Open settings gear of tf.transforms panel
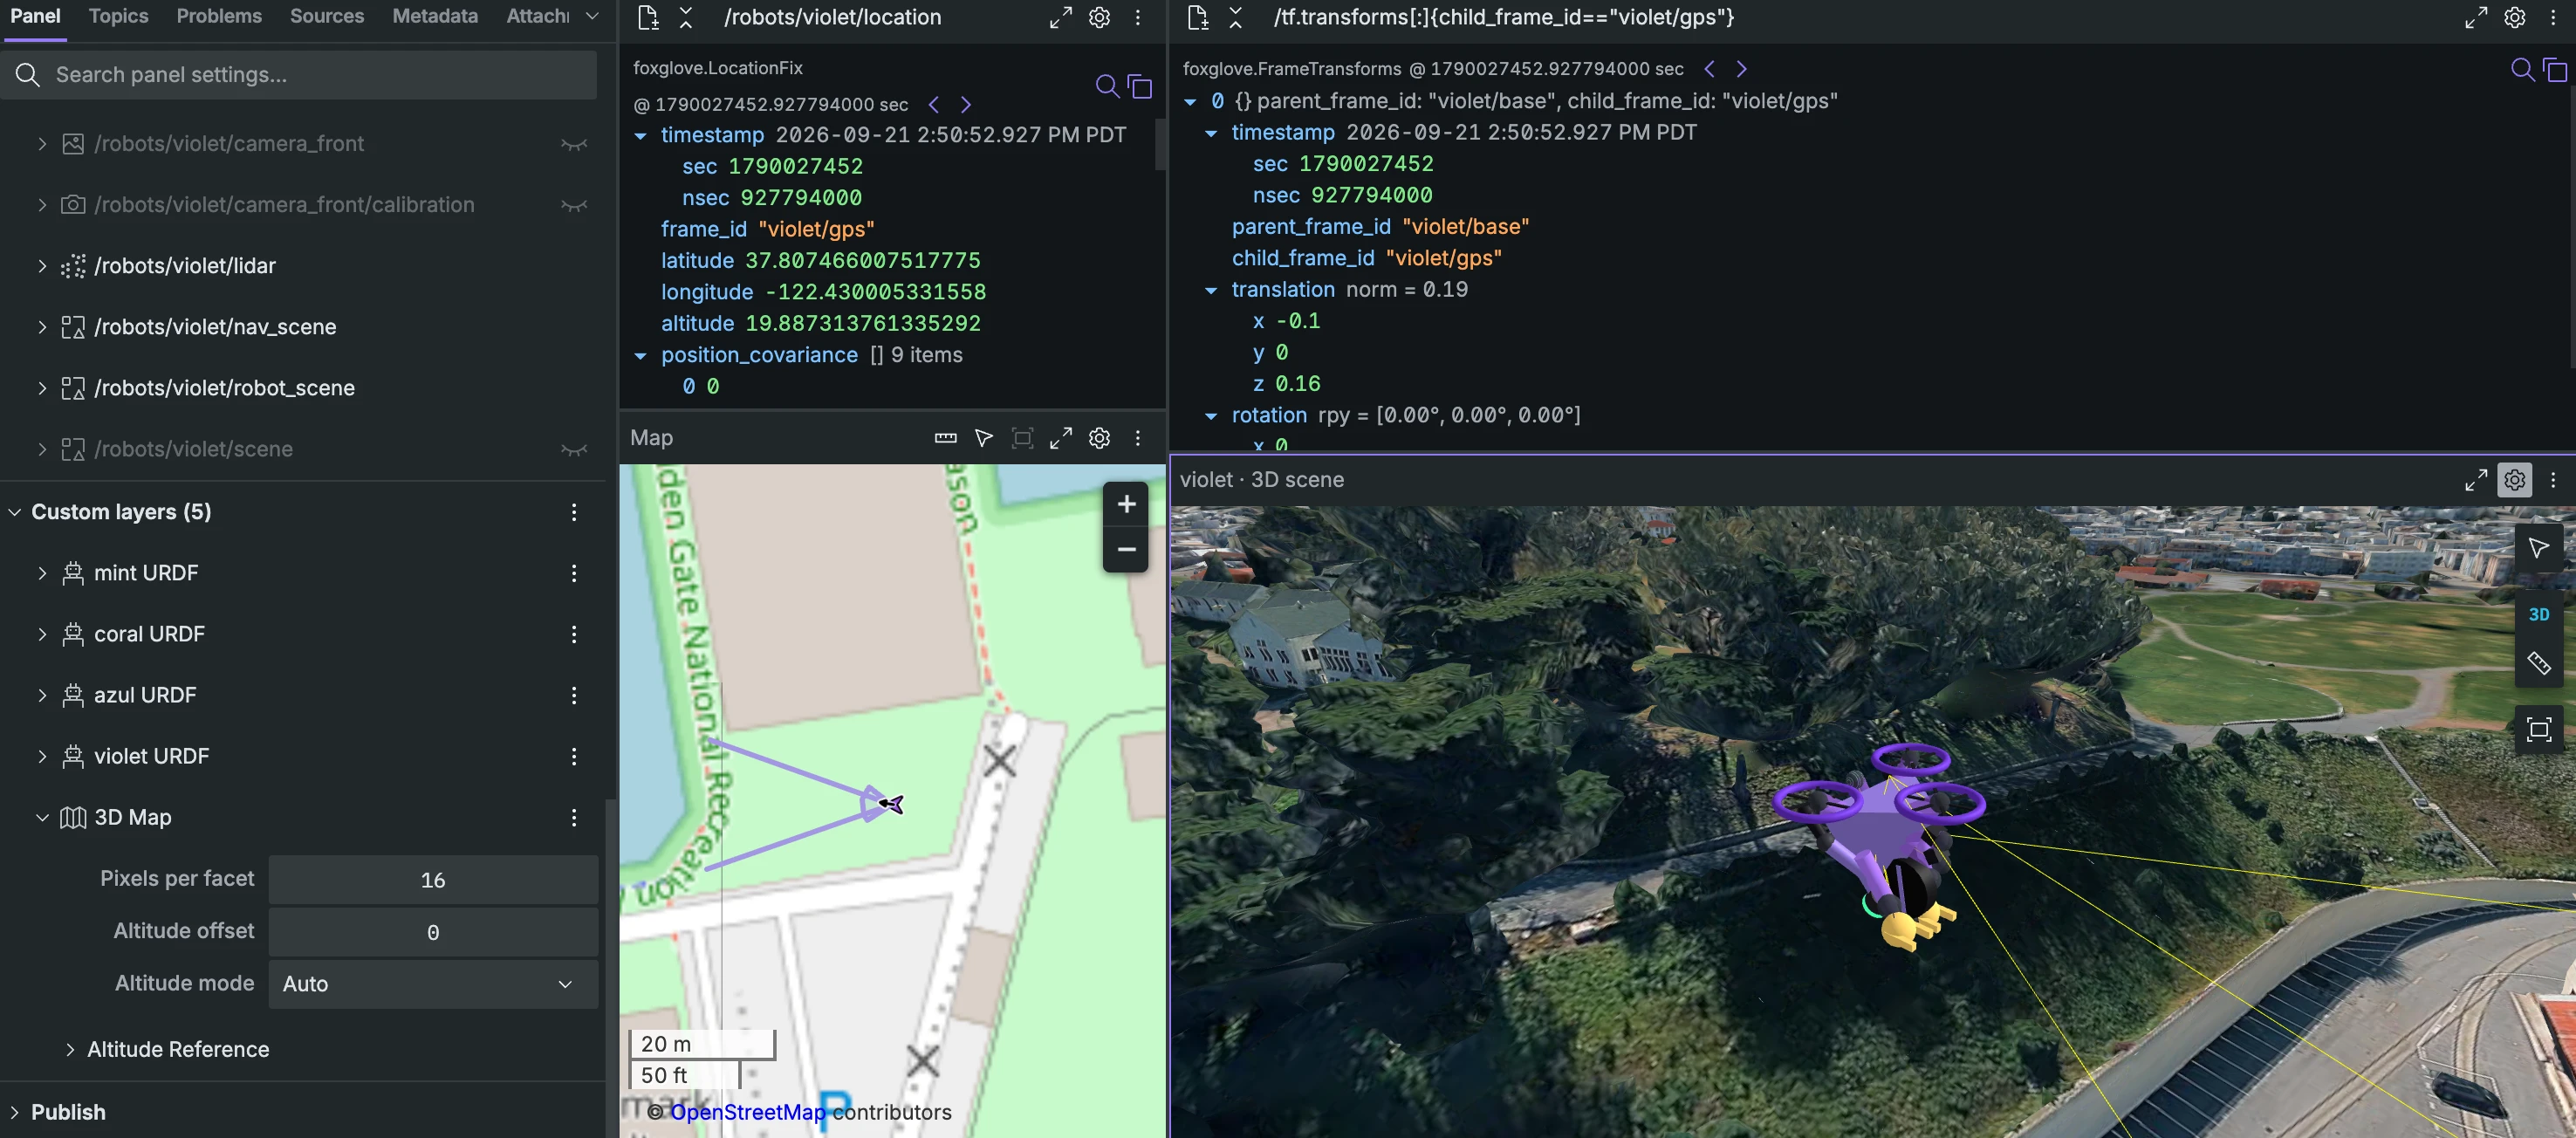Screen dimensions: 2576x1138 click(2514, 17)
